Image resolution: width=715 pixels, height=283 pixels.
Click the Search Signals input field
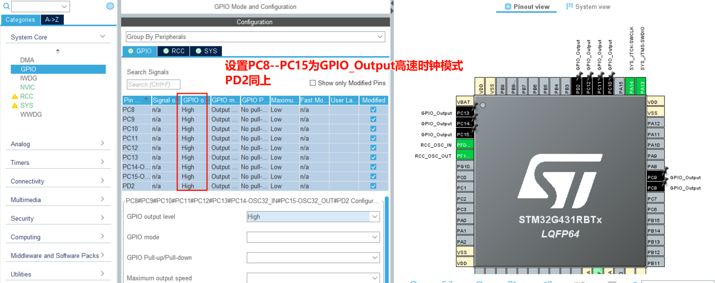point(154,84)
